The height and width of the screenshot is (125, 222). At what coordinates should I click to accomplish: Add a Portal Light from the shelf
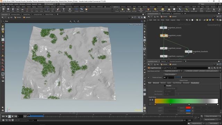point(187,10)
